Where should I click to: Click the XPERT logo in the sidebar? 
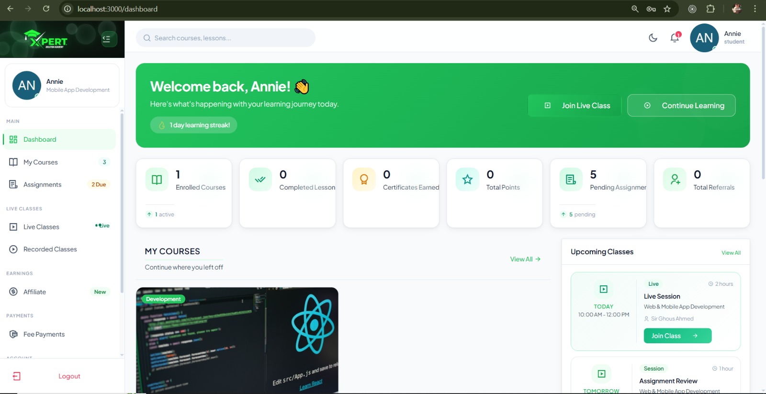point(46,39)
